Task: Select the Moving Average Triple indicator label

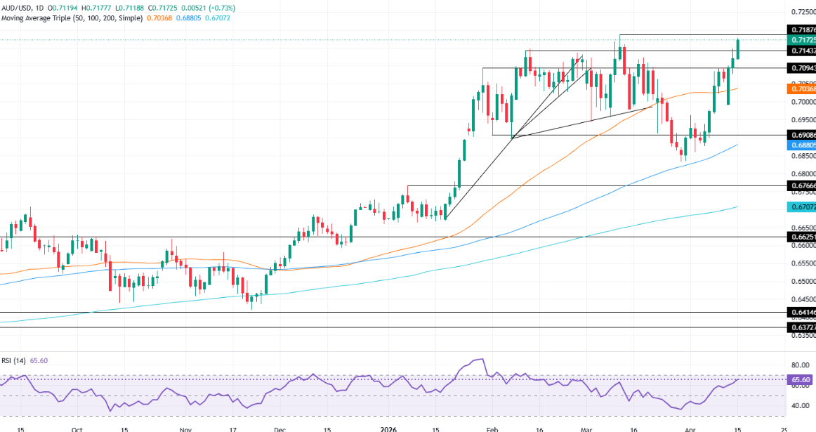Action: 43,18
